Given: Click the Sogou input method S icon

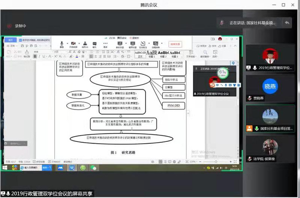Looking at the screenshot, I should pos(212,85).
